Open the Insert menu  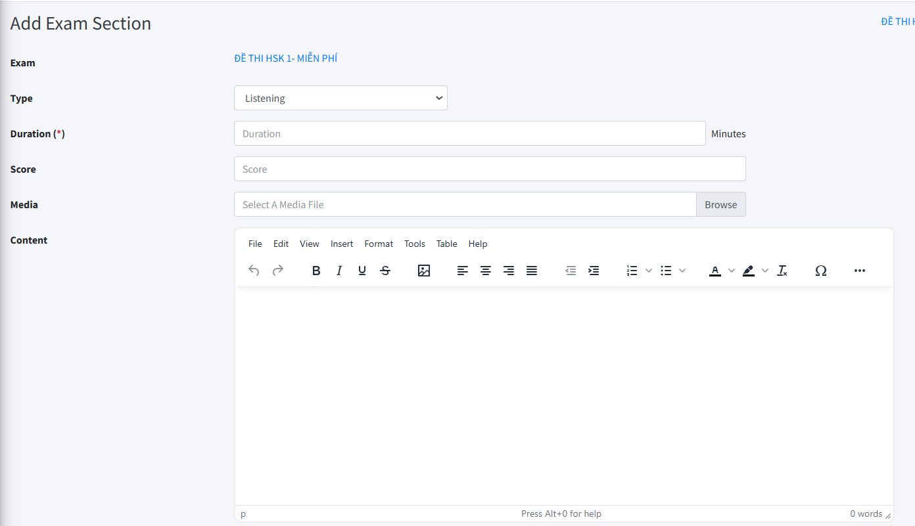[x=342, y=244]
